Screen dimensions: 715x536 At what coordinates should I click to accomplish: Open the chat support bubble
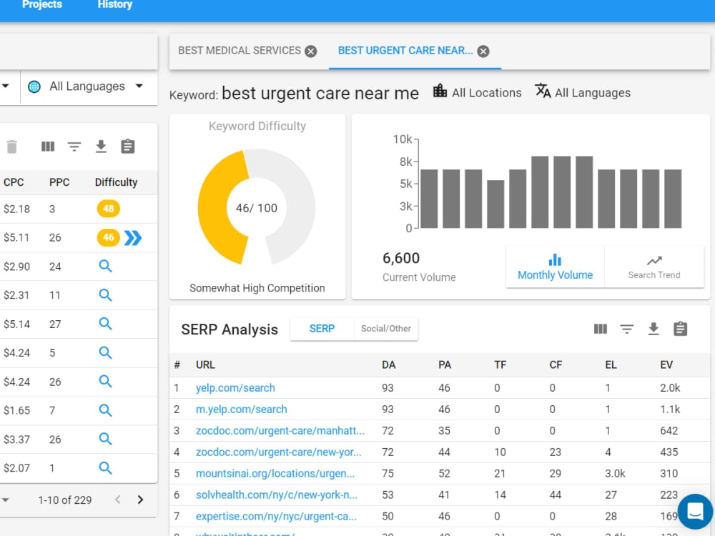[696, 512]
